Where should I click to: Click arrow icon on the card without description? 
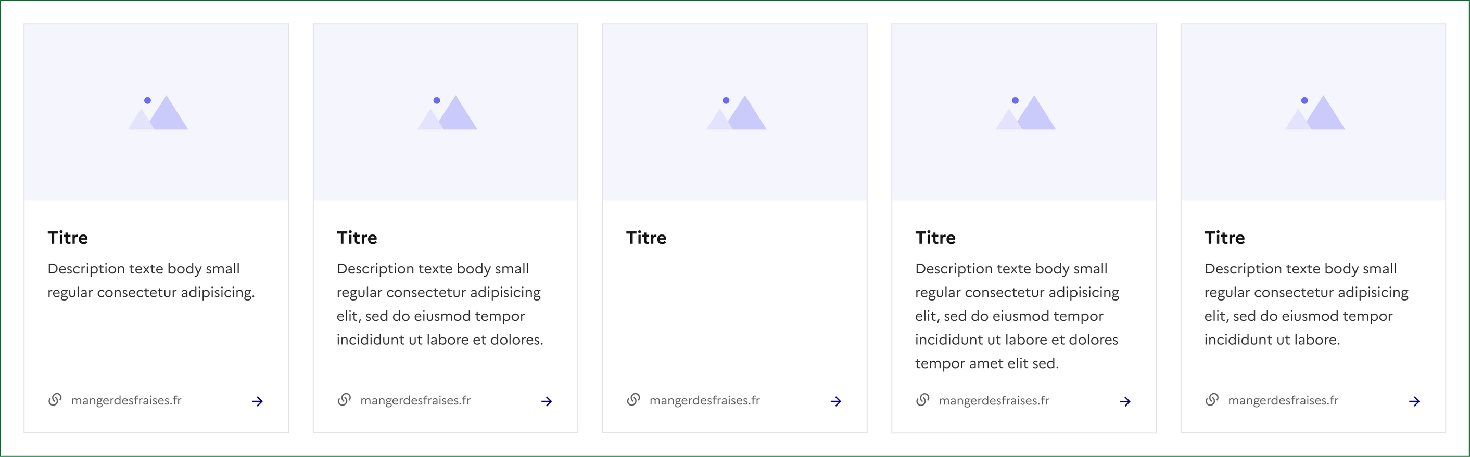pos(836,401)
